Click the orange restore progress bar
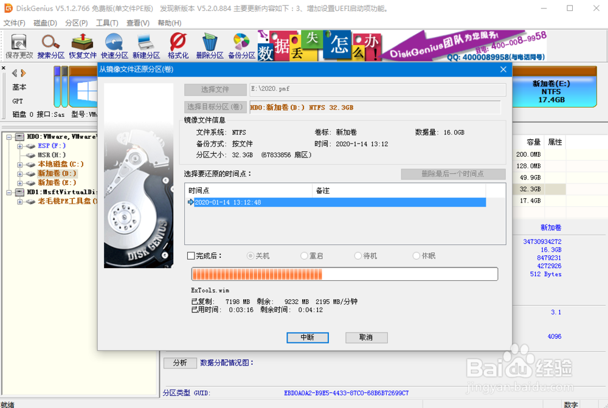 344,274
